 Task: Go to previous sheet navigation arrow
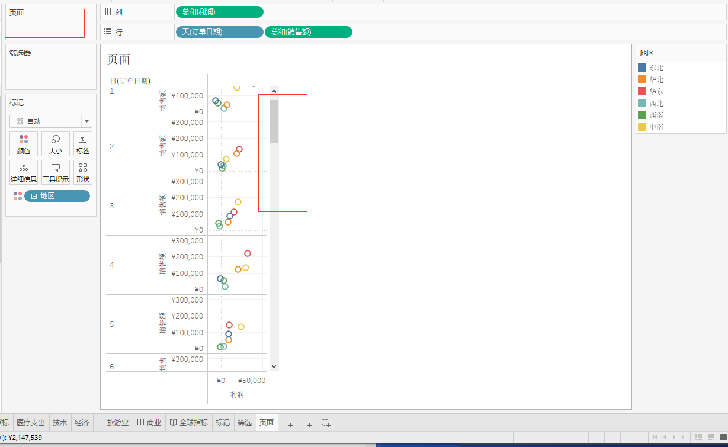(x=664, y=437)
